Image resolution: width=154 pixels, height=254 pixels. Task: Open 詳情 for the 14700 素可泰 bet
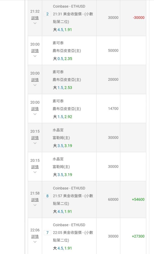35,109
